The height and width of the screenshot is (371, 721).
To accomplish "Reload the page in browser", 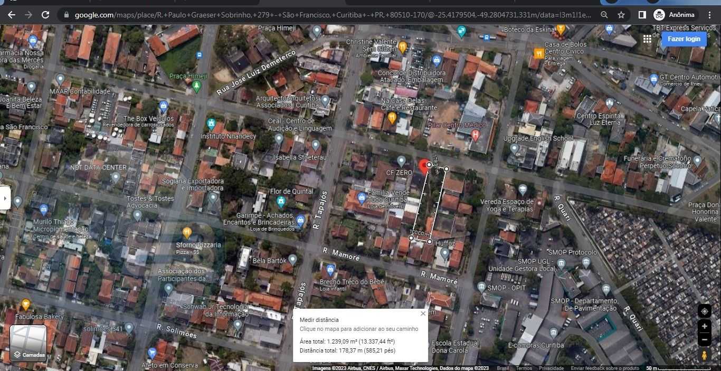I will point(45,15).
